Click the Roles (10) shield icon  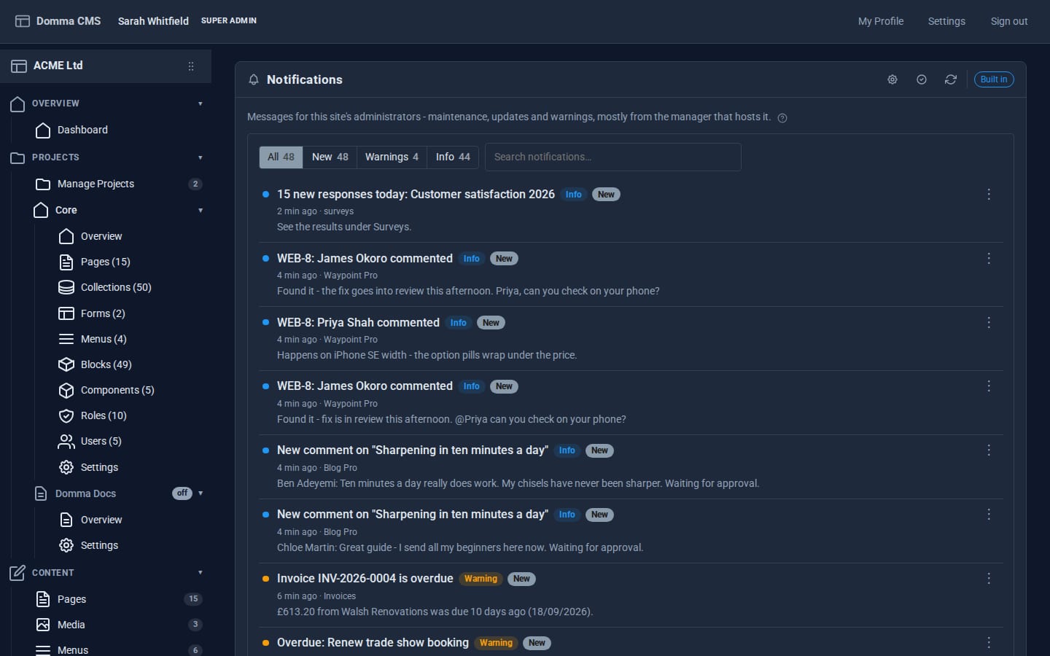[66, 415]
